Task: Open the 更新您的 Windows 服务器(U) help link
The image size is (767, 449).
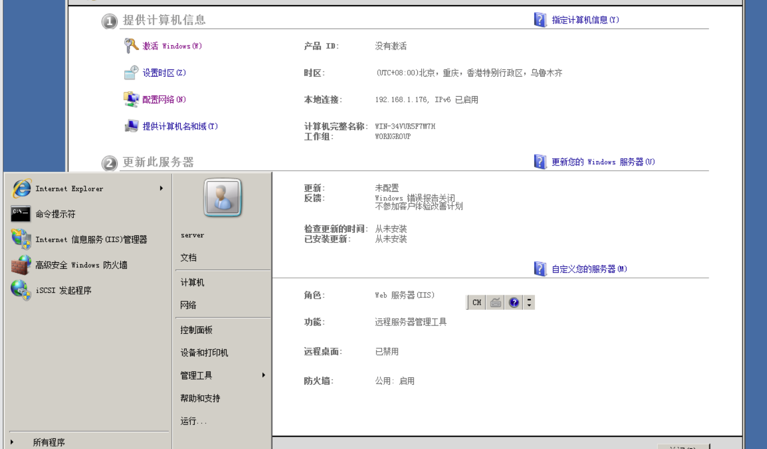Action: 604,162
